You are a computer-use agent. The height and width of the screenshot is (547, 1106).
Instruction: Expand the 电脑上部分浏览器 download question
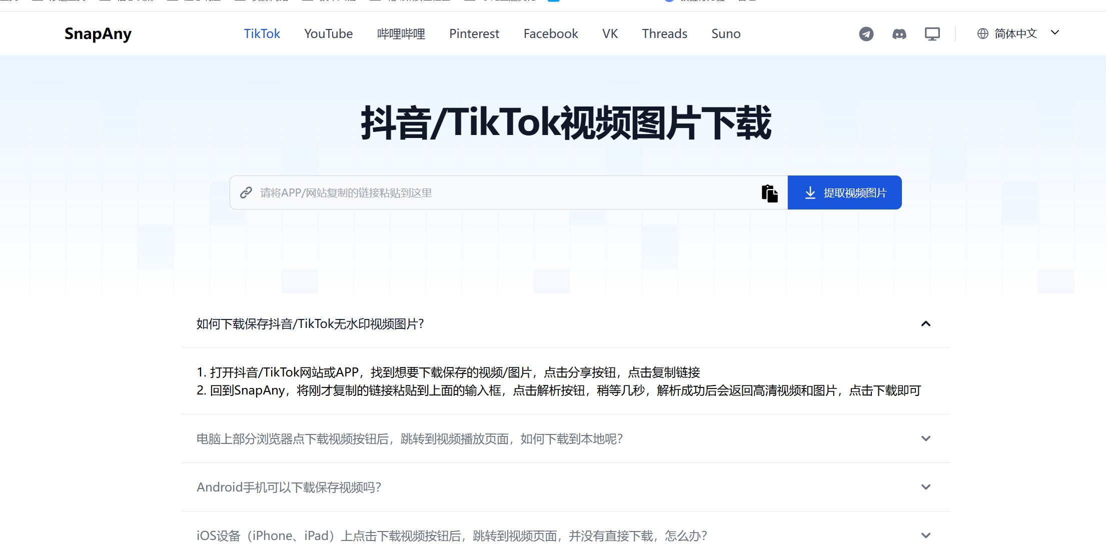pos(565,438)
